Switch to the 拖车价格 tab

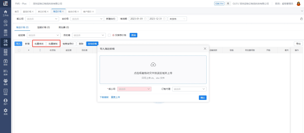tap(73, 12)
